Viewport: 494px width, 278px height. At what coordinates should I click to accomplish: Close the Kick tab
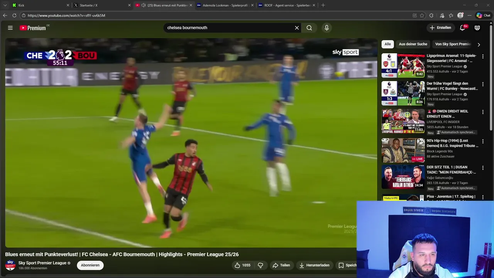pyautogui.click(x=68, y=5)
